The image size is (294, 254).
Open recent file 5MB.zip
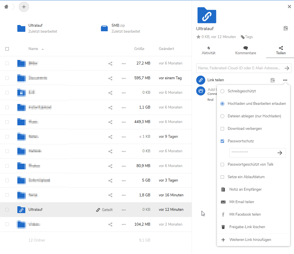click(120, 28)
